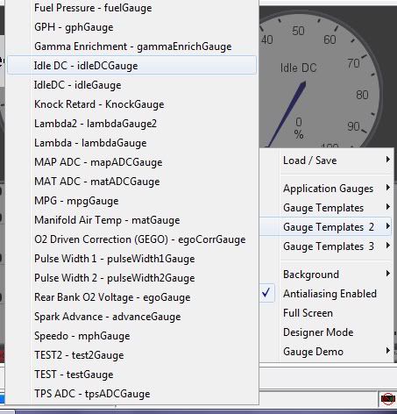Pick Spark Advance - advanceGauge
The width and height of the screenshot is (397, 414).
132,317
